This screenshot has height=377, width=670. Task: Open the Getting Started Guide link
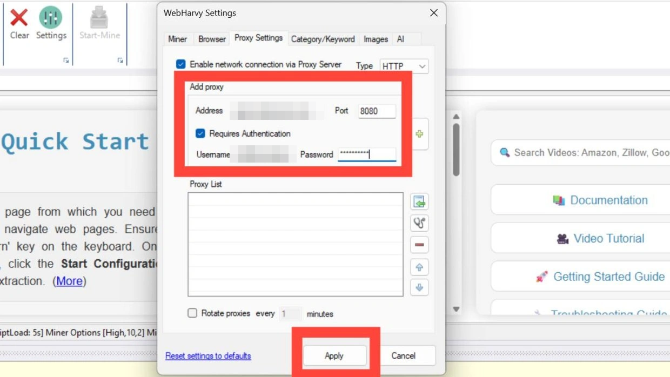609,277
